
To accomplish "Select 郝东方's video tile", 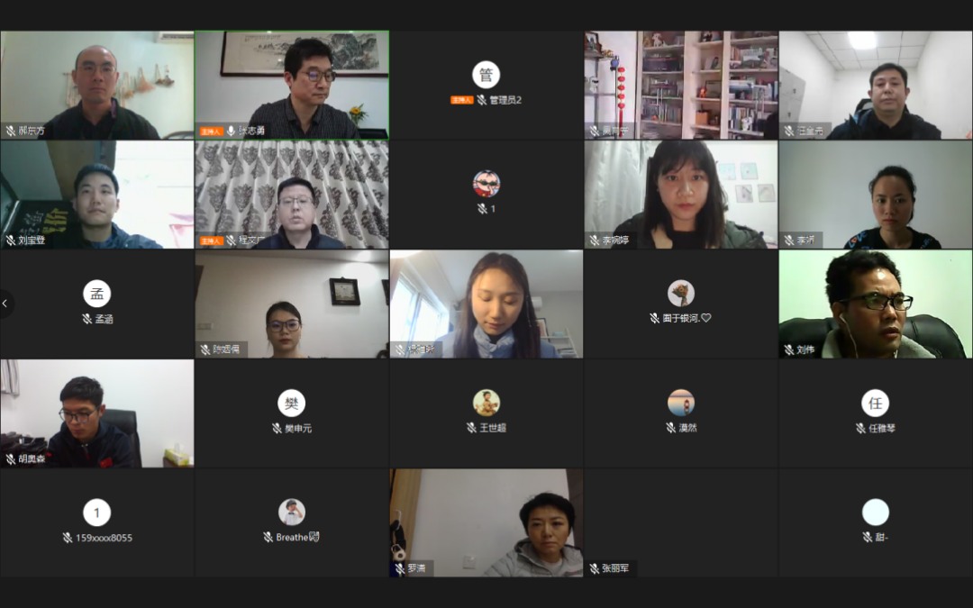I will 97,85.
